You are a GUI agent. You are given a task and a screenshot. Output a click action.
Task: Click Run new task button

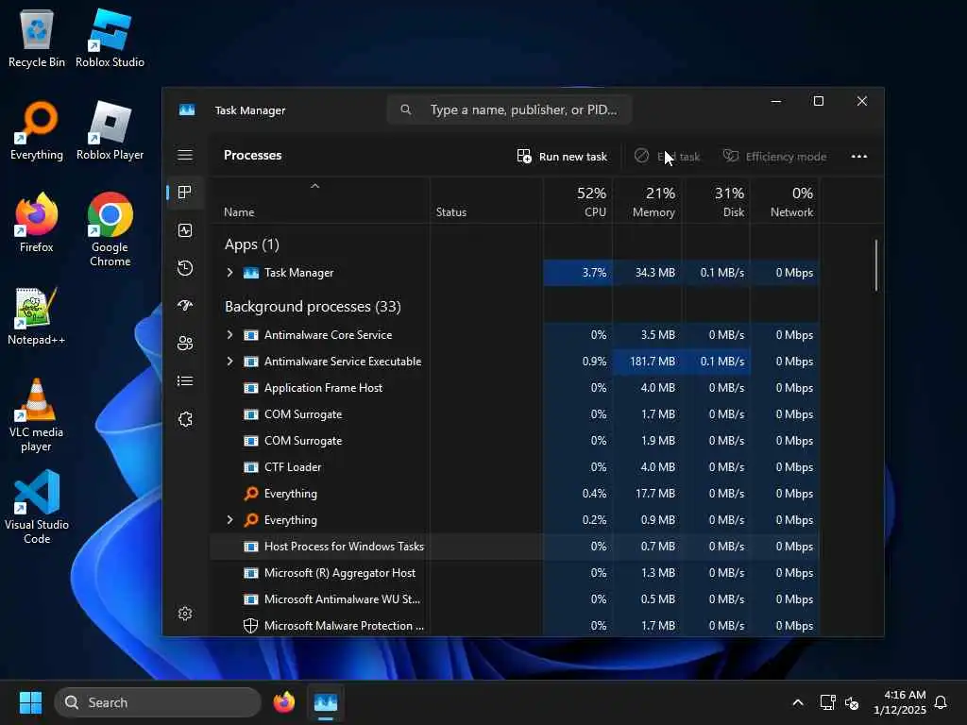click(x=562, y=157)
